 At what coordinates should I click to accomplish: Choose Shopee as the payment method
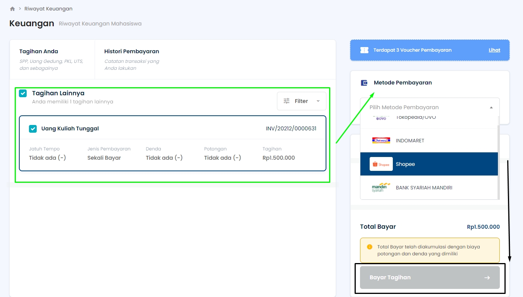tap(429, 164)
